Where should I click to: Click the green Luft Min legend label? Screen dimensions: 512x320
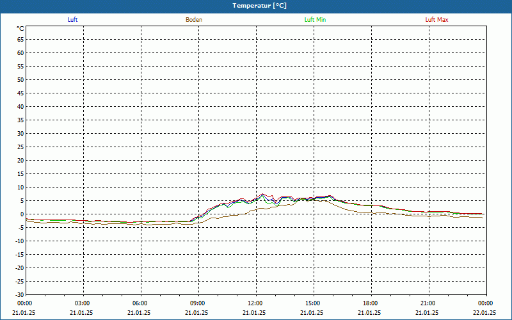coord(315,20)
